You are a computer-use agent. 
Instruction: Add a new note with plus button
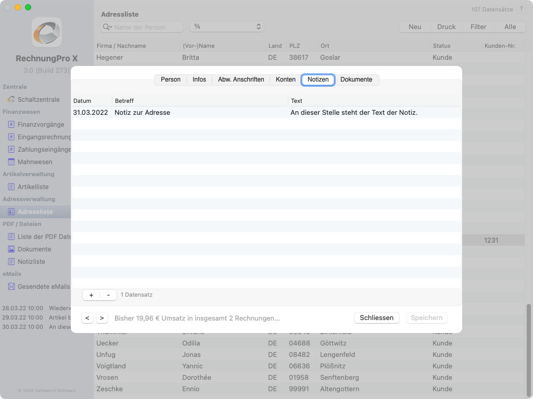click(x=91, y=295)
